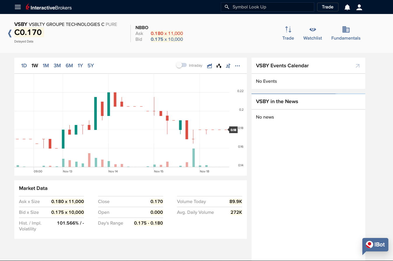
Task: Click Ask x Size value in Market Data
Action: click(x=68, y=202)
